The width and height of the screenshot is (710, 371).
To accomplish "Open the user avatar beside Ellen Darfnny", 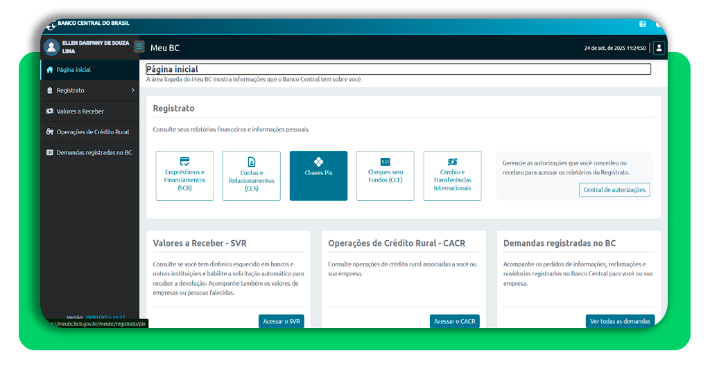I will 51,47.
